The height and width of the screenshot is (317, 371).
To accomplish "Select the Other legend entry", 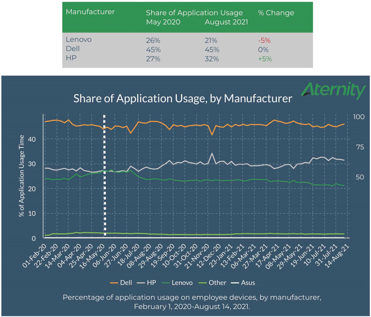I will pos(212,283).
